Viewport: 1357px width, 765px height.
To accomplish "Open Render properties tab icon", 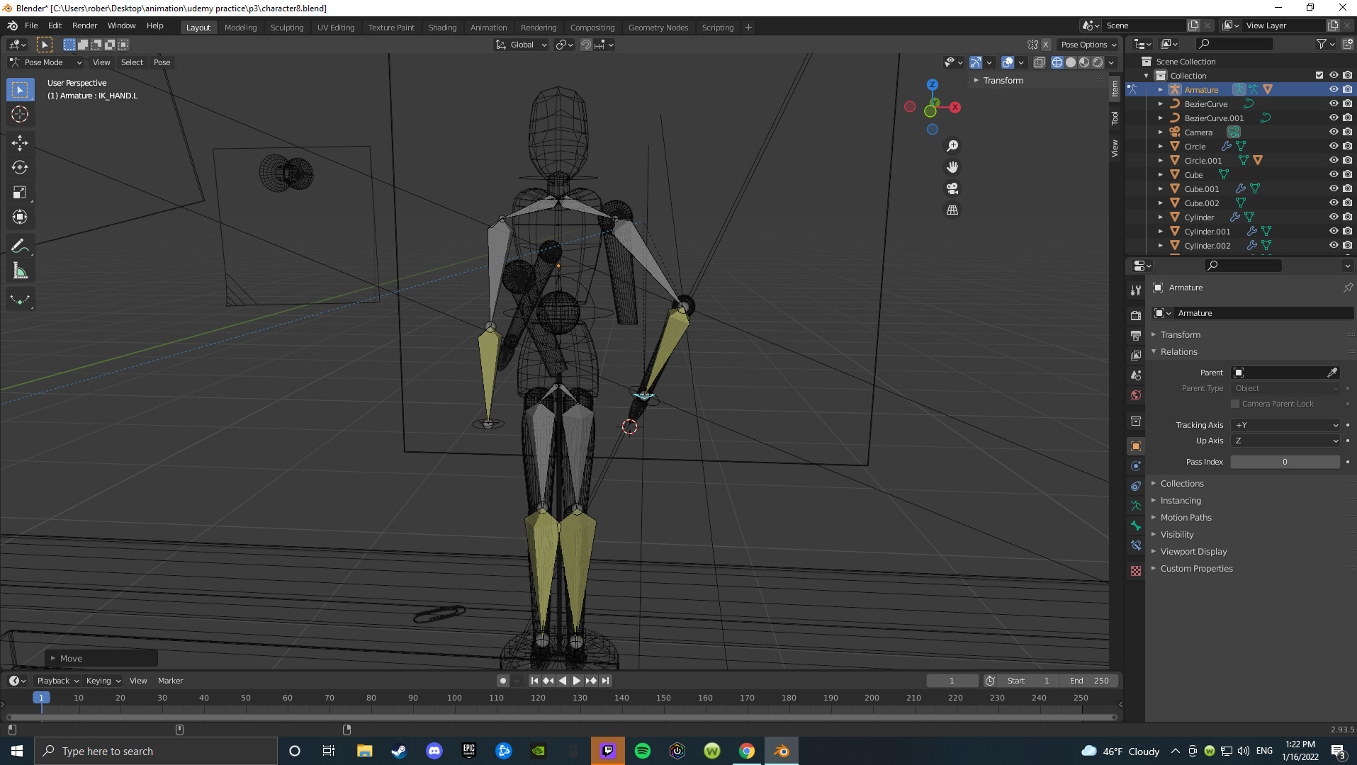I will click(x=1136, y=315).
